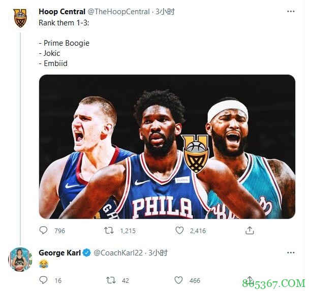Open the three-player basketball image
The width and height of the screenshot is (310, 291).
click(167, 147)
